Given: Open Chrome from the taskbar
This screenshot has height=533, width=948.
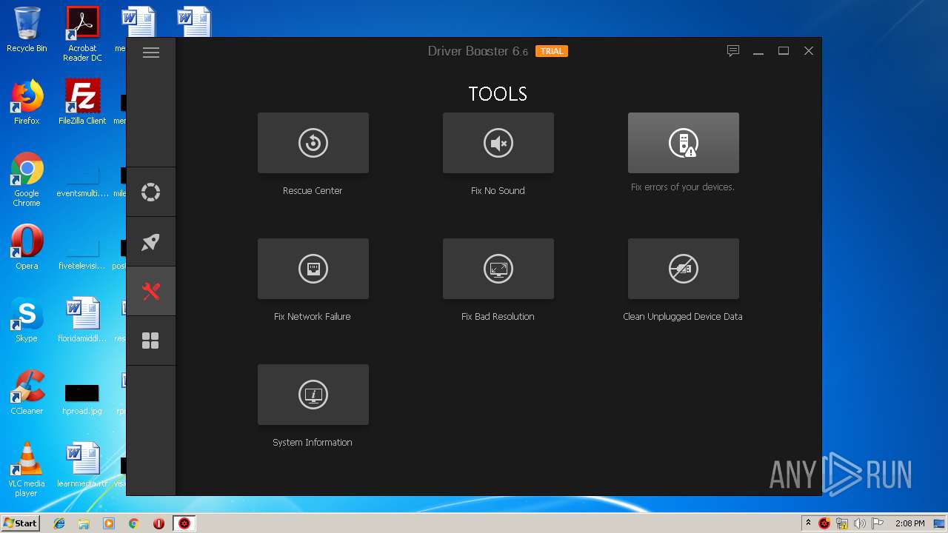Looking at the screenshot, I should (133, 523).
